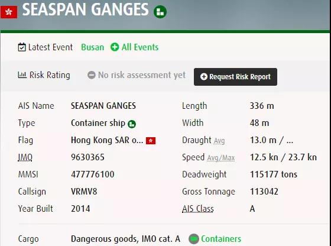The width and height of the screenshot is (331, 246).
Task: Click small Hong Kong flag in Flag row
Action: pyautogui.click(x=151, y=141)
